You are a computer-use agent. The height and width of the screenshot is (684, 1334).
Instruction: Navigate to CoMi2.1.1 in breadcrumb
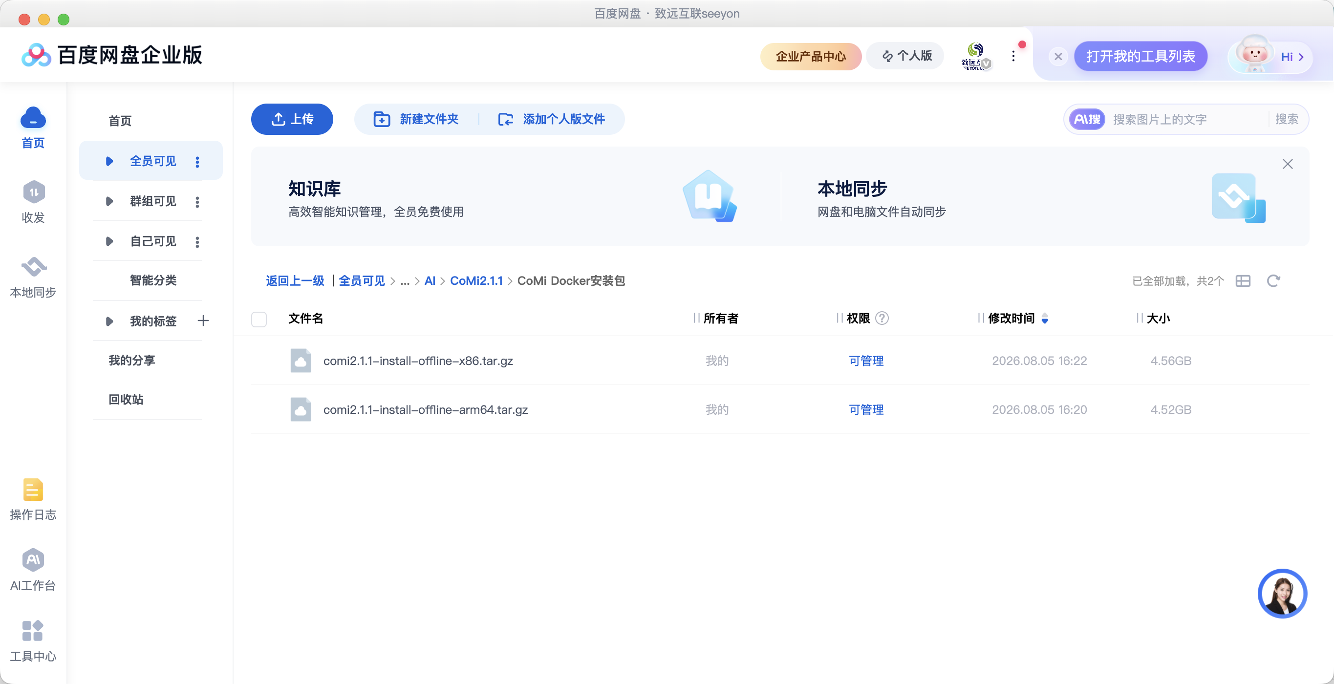[476, 280]
